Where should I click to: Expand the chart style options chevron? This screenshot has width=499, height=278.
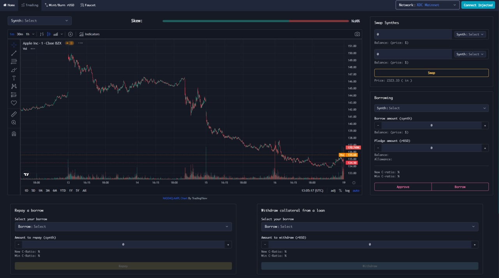coord(62,34)
